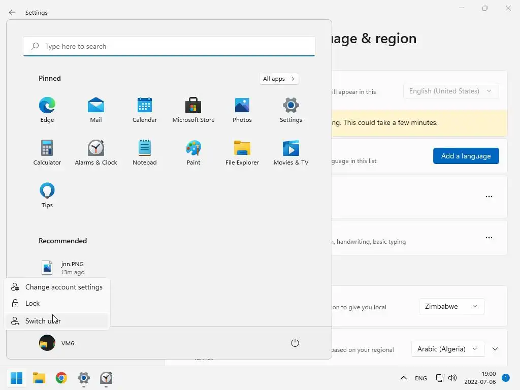
Task: Open the network icon in tray
Action: coord(440,378)
